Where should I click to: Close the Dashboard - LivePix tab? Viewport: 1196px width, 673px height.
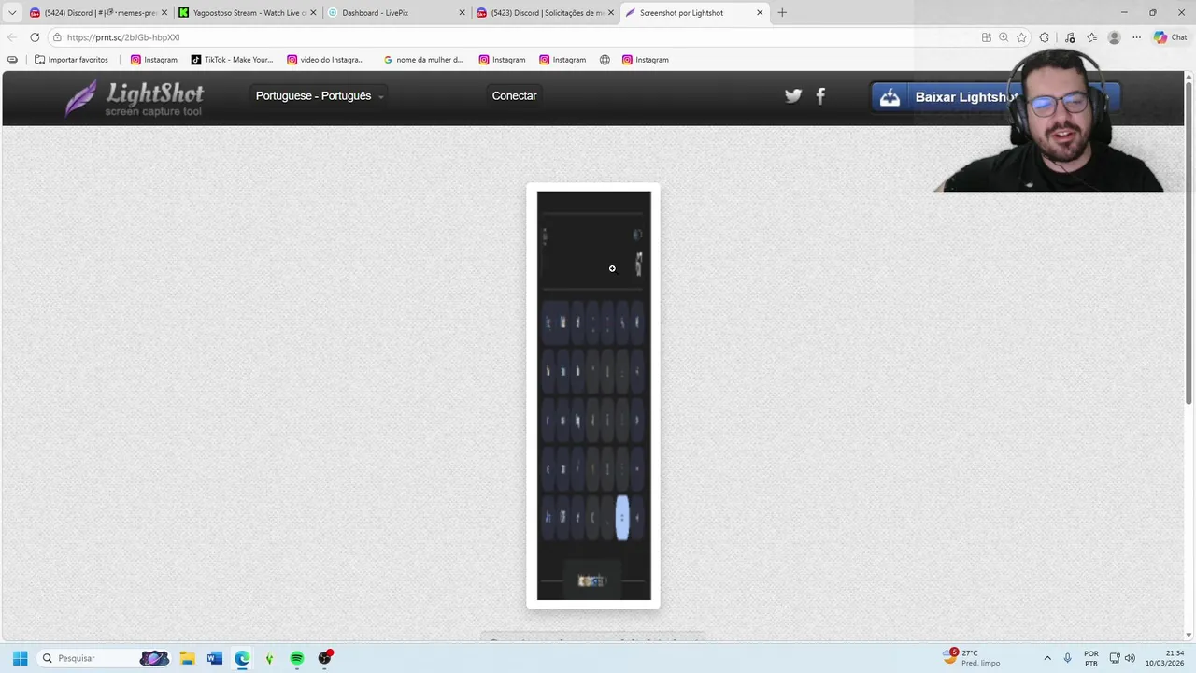(462, 13)
